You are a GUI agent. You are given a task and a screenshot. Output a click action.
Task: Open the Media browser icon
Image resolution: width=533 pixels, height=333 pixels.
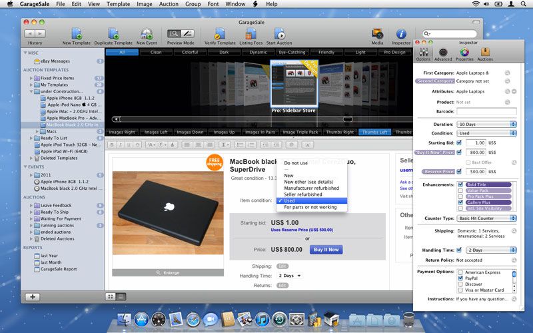click(x=377, y=33)
